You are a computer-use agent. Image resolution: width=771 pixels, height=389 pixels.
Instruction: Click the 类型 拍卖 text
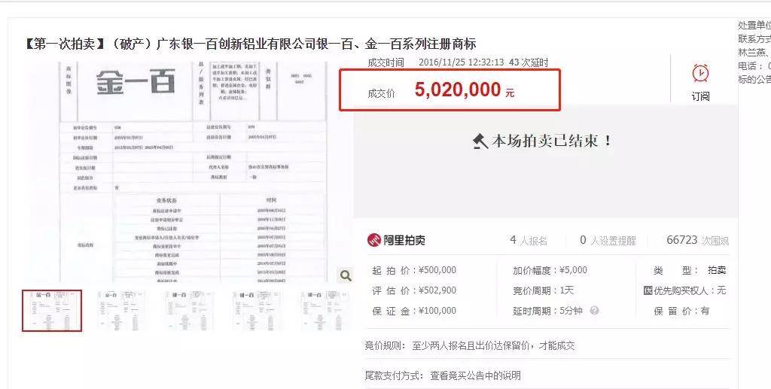[690, 270]
